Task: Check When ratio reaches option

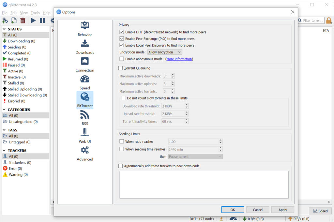Action: click(x=122, y=141)
